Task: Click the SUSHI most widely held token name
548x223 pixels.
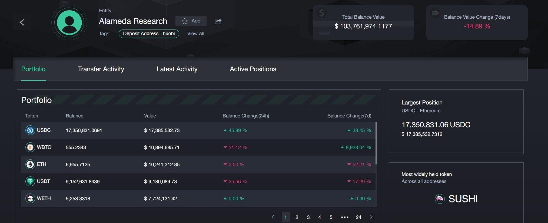Action: click(463, 199)
